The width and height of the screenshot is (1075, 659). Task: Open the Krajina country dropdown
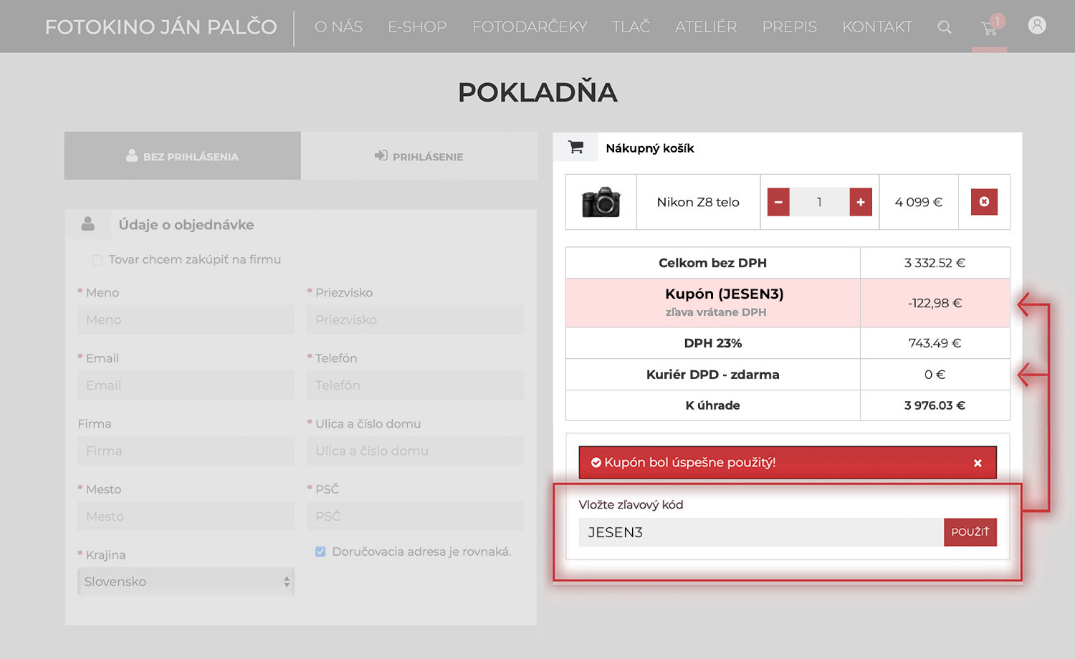[x=186, y=582]
